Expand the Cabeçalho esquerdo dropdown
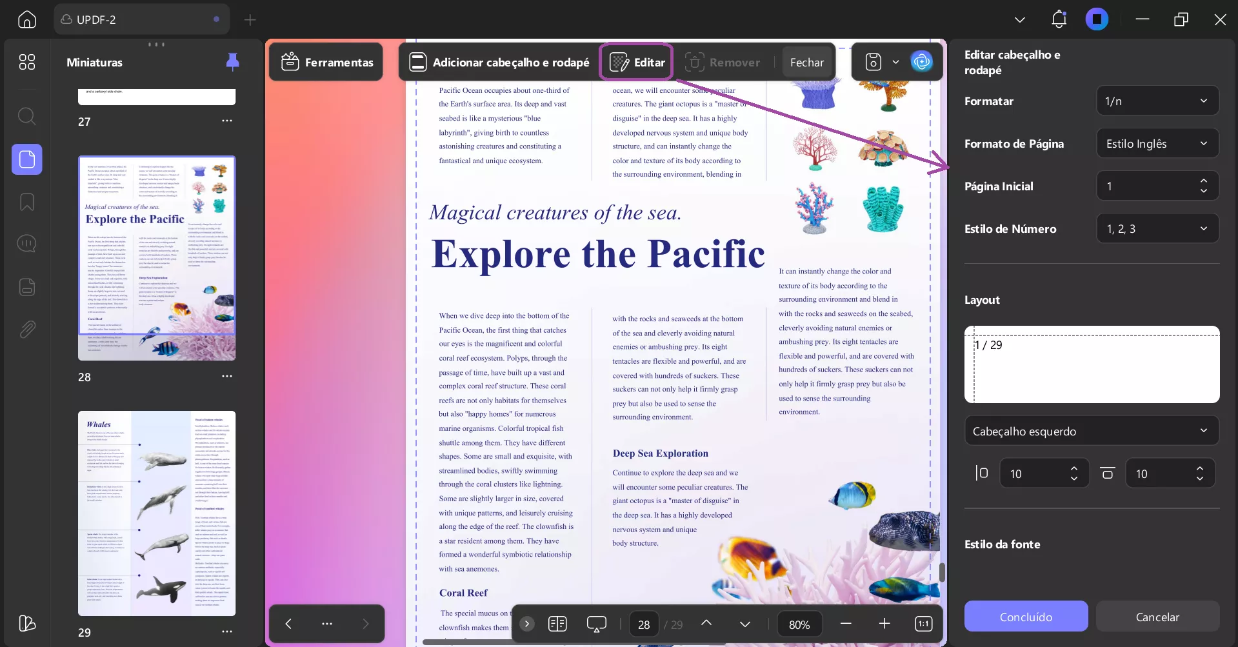 pos(1091,431)
